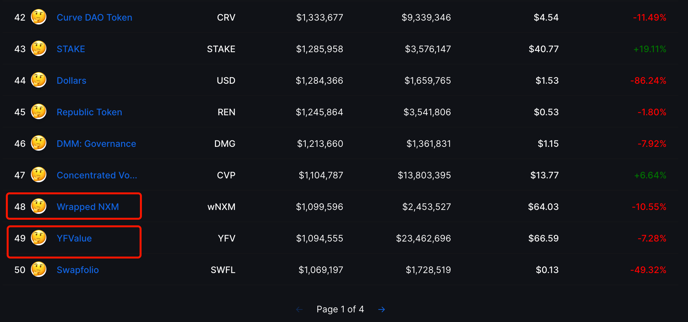The image size is (688, 322).
Task: Open the DMM: Governance link
Action: tap(96, 144)
